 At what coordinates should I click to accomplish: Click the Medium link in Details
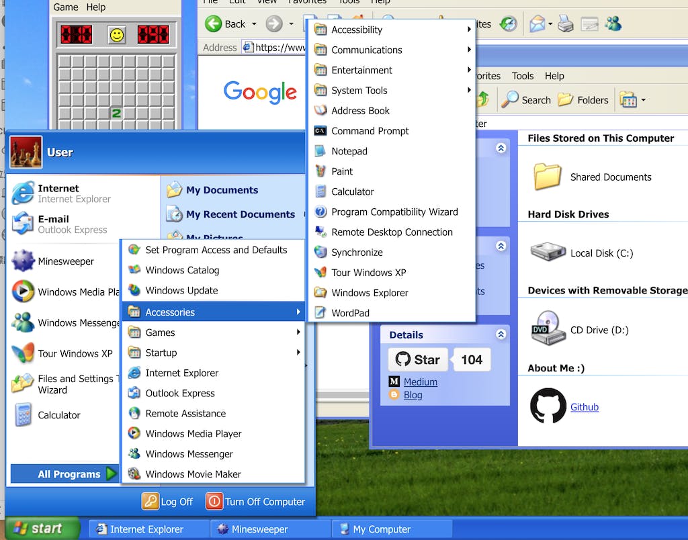tap(420, 381)
